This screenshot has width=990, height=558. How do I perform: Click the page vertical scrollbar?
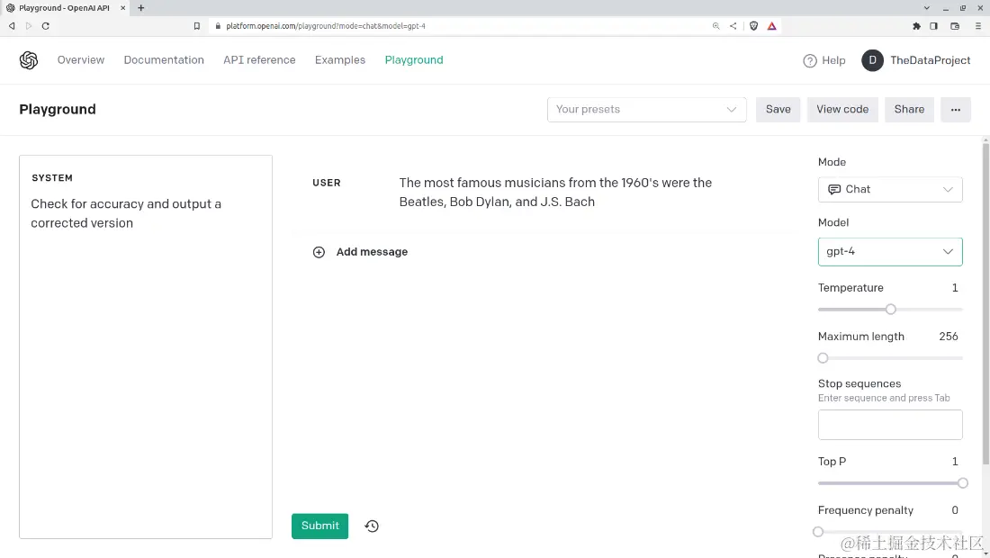(985, 303)
